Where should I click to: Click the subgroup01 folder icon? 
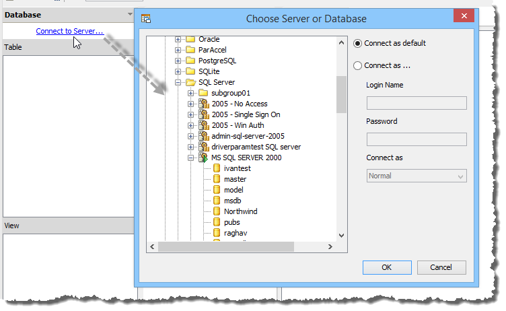203,93
